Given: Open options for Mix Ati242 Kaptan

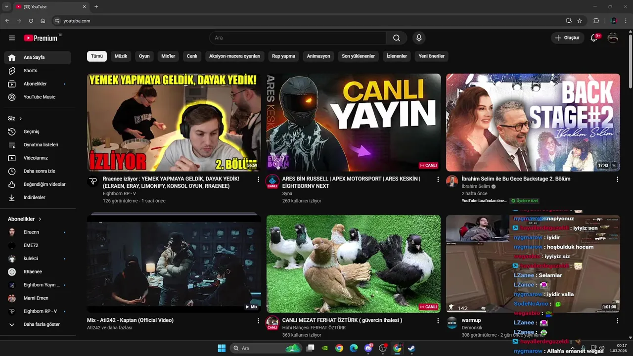Looking at the screenshot, I should coord(258,321).
